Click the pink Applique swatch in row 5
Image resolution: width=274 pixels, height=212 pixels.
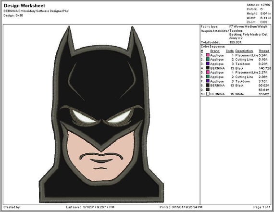(208, 73)
